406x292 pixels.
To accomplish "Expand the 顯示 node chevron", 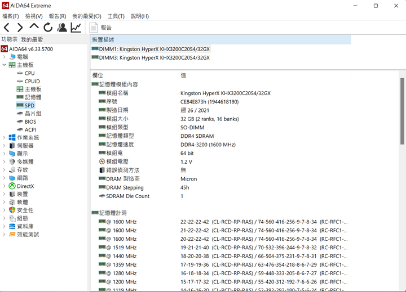I will (4, 154).
